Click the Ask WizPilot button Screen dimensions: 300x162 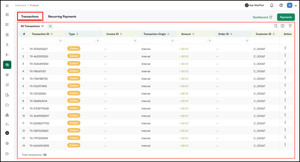point(254,5)
